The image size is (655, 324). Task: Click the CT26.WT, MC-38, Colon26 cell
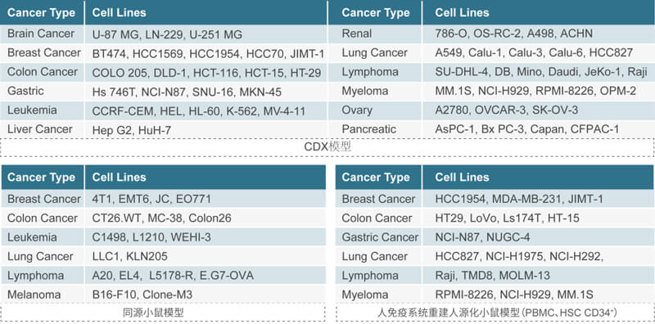(x=161, y=218)
